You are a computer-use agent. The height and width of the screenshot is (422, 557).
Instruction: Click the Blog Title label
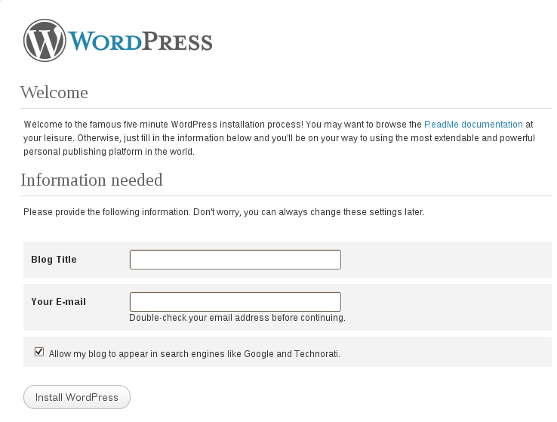(x=54, y=260)
